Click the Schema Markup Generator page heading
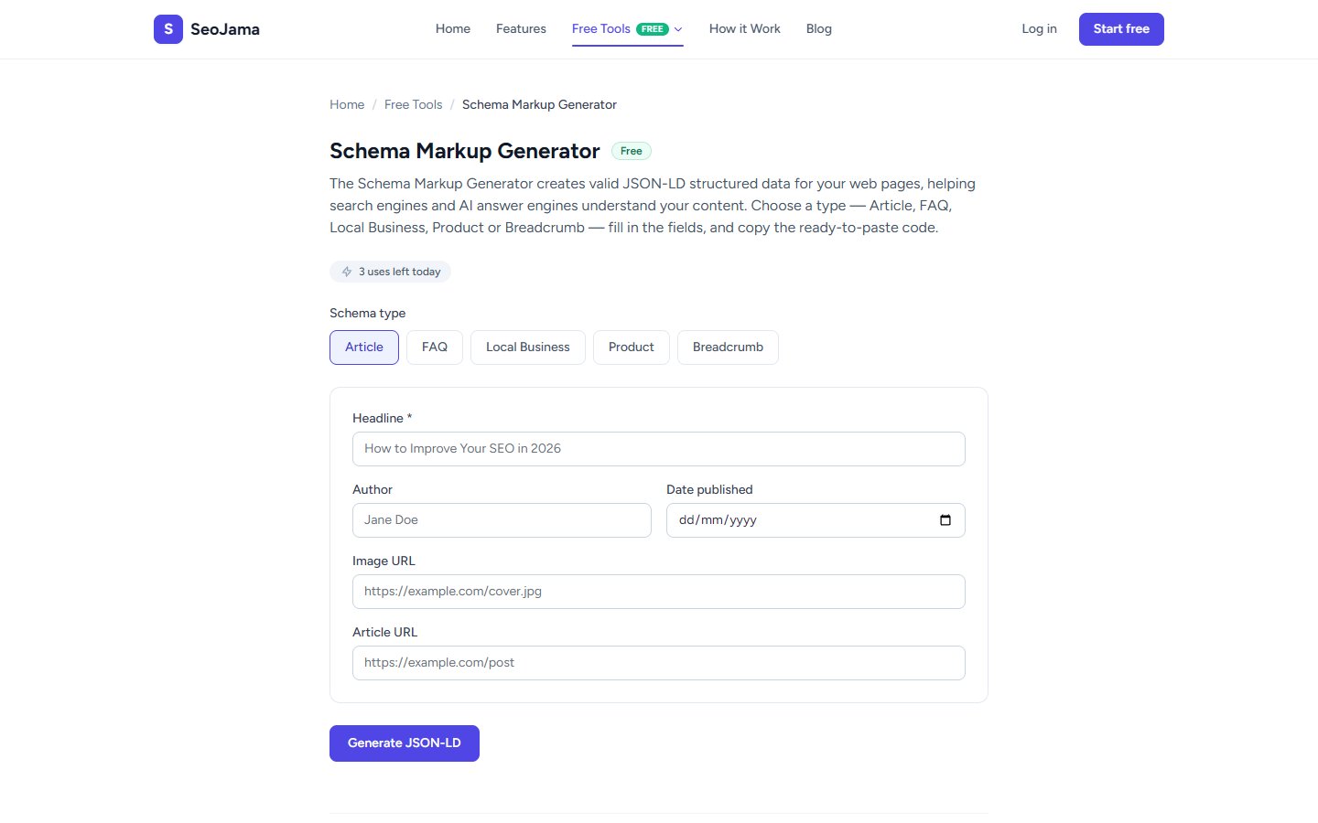This screenshot has height=823, width=1318. [x=465, y=151]
